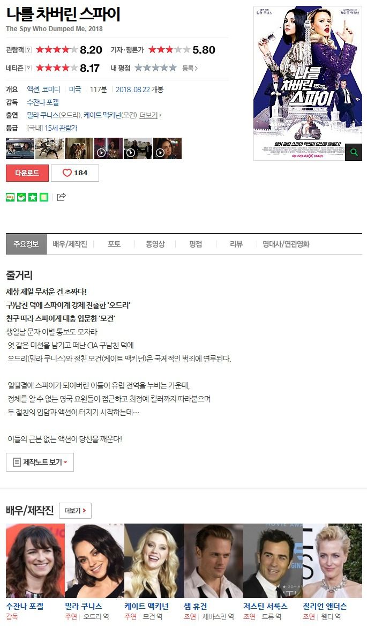Screen dimensions: 367x627
Task: Click the question mark next to 관람객
Action: pyautogui.click(x=28, y=50)
